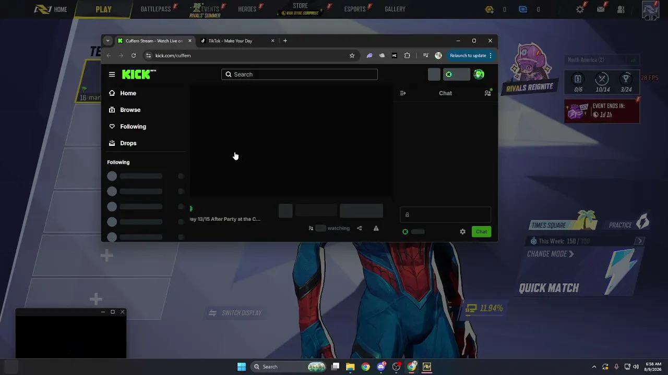Open the Kick user profile avatar

click(x=479, y=74)
